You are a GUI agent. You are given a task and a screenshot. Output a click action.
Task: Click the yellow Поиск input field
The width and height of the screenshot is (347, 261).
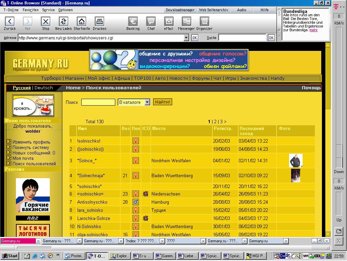(98, 102)
